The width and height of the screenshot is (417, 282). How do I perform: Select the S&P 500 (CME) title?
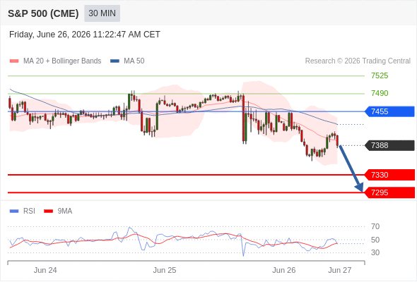tap(43, 13)
